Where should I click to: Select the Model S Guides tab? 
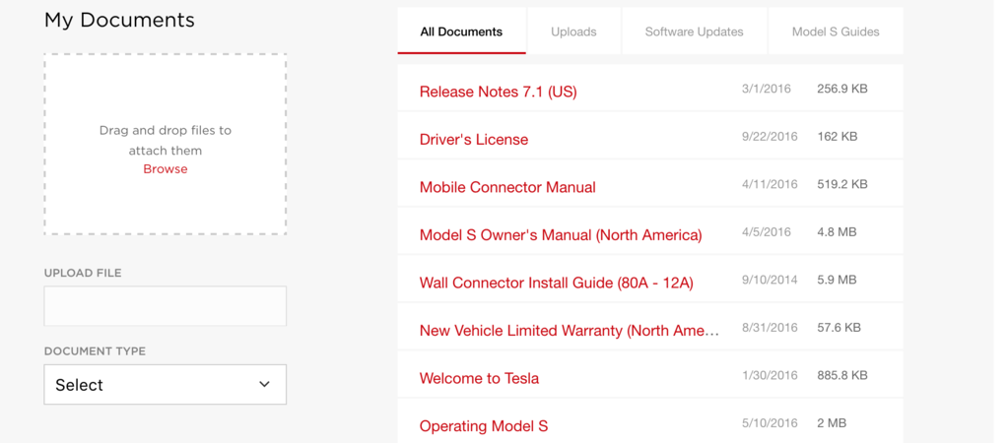835,32
